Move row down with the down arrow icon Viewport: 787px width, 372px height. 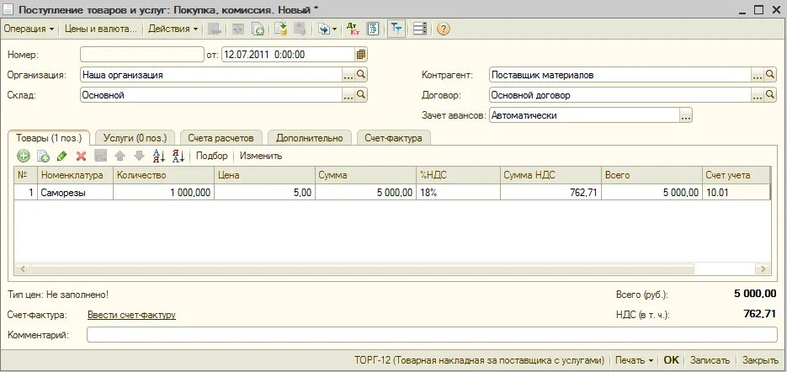pos(139,157)
